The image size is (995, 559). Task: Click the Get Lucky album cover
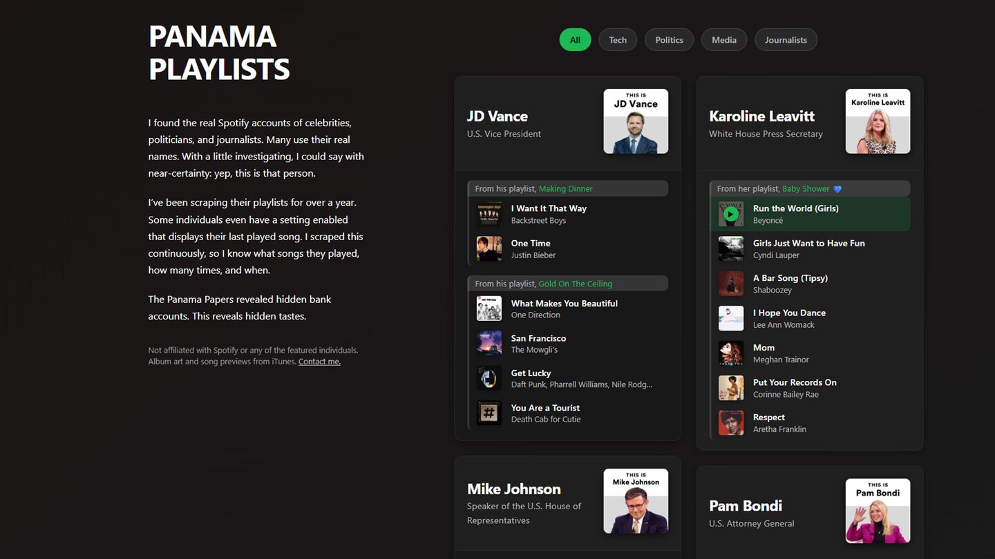pyautogui.click(x=489, y=378)
